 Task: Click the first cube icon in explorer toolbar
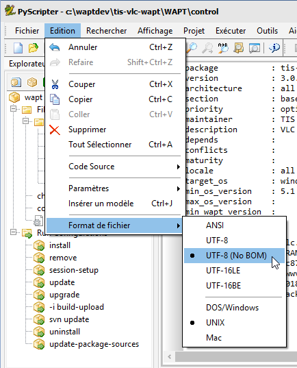pos(16,82)
